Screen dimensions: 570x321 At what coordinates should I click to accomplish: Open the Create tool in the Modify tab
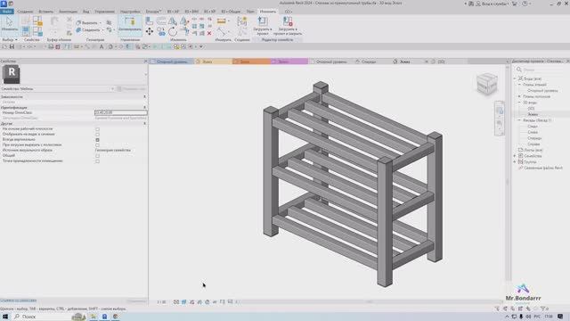[x=242, y=22]
